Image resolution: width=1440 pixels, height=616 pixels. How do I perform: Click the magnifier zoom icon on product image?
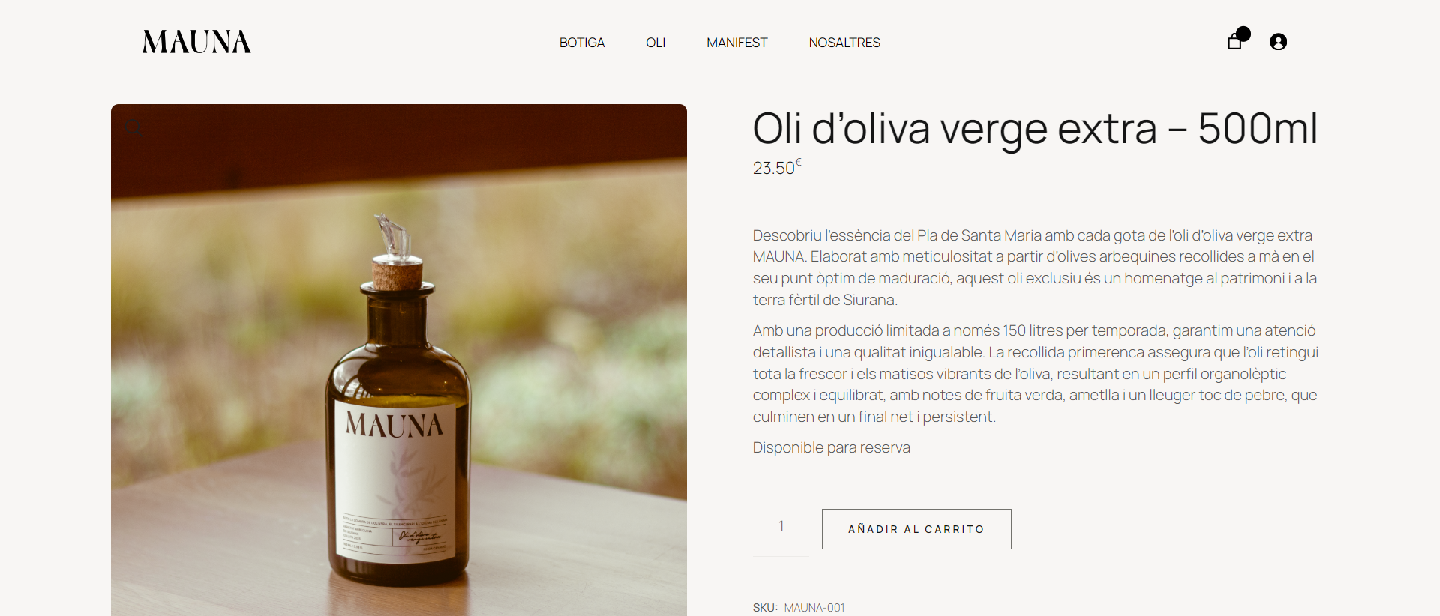tap(134, 128)
